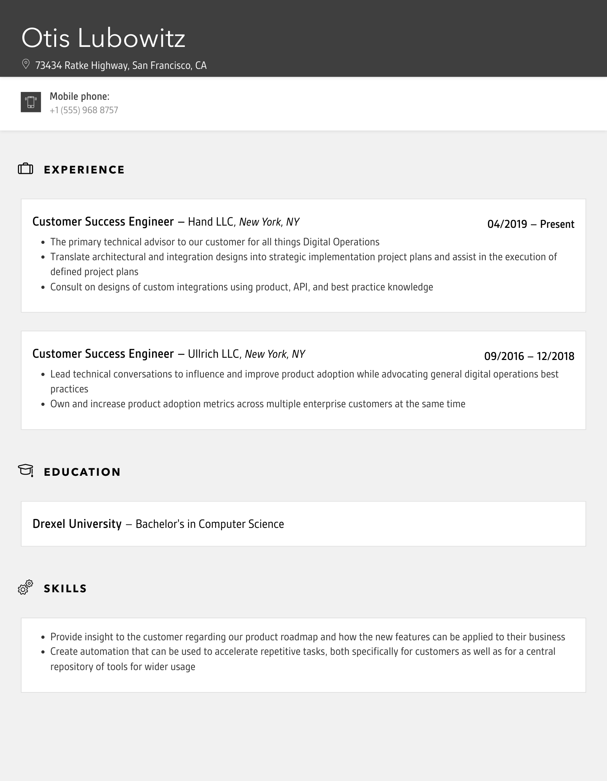
Task: Click the name Otis Lubowitz
Action: [103, 38]
